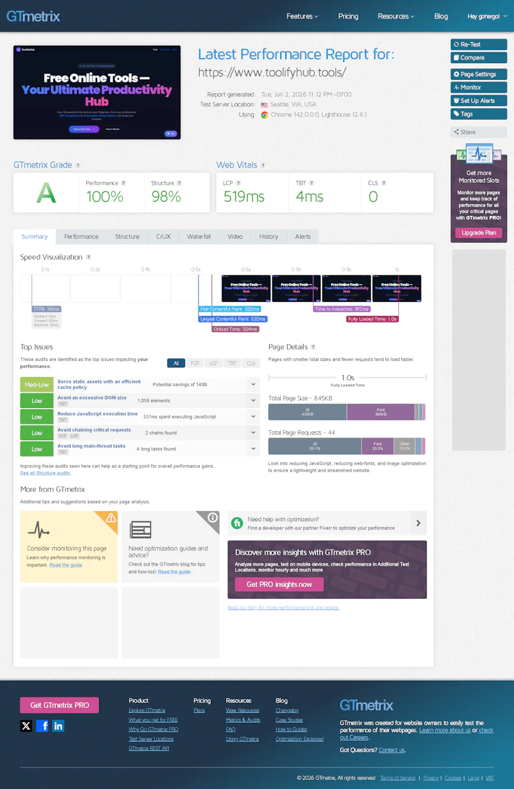
Task: Switch to the Video tab
Action: 235,237
